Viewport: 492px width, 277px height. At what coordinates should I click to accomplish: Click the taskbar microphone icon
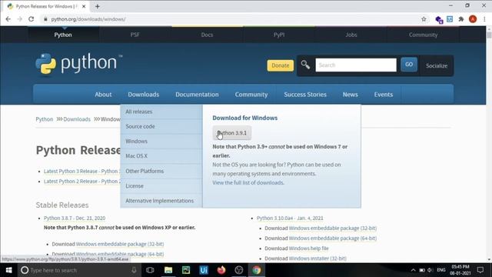pyautogui.click(x=134, y=270)
